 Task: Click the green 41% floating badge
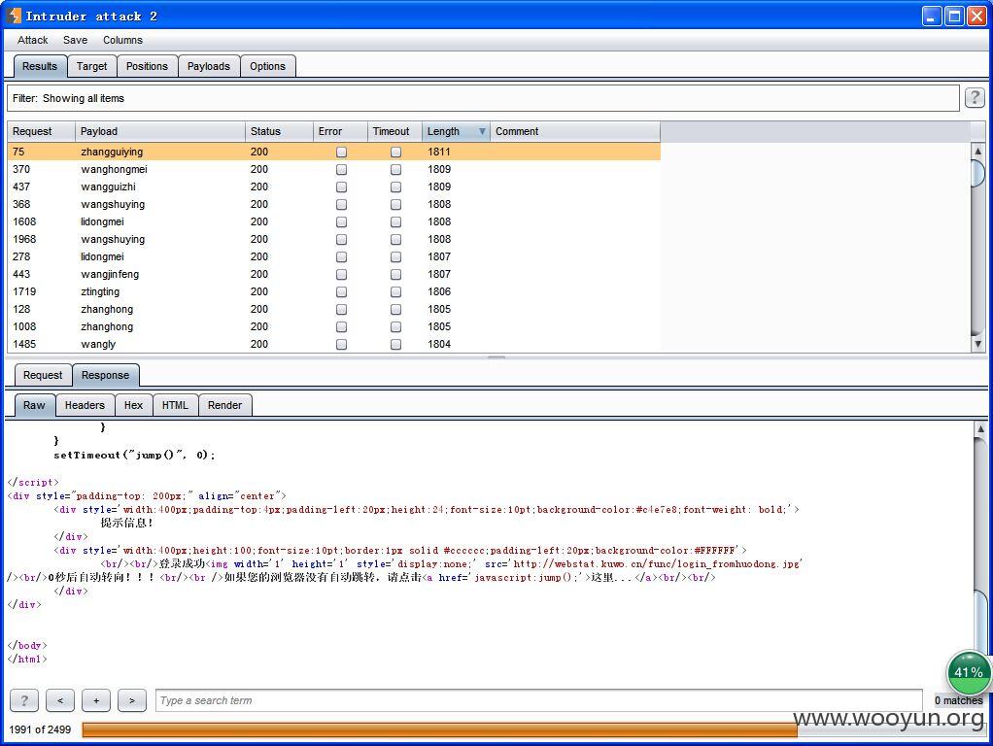point(969,672)
